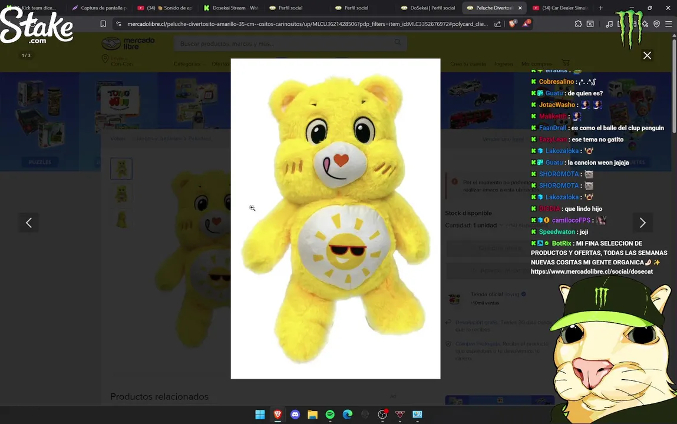The image size is (677, 424).
Task: Open Brave Rewards triangle icon
Action: click(526, 24)
